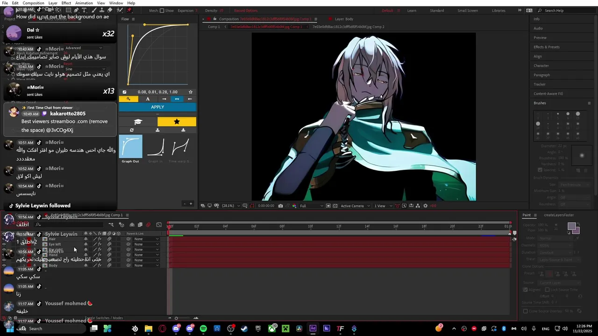Toggle fx switch on Hair layer
Viewport: 598px width, 336px height.
click(100, 239)
